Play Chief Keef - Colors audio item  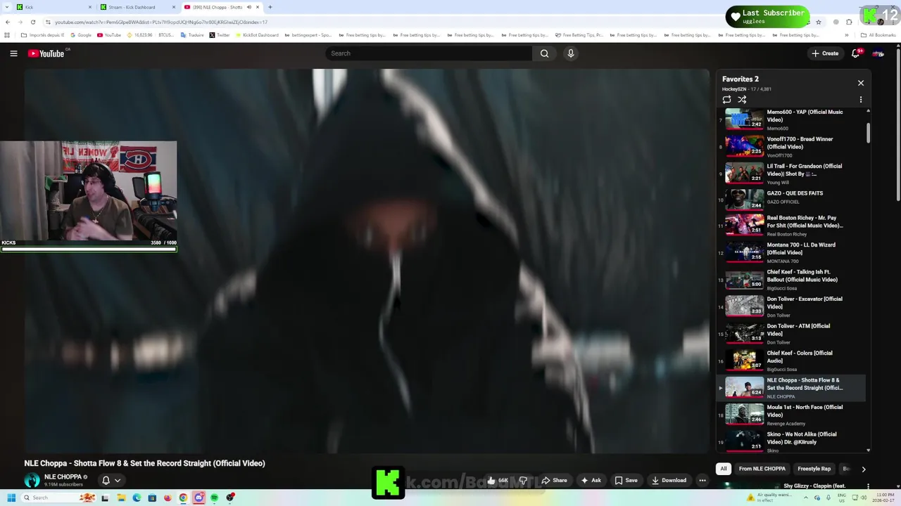point(792,361)
